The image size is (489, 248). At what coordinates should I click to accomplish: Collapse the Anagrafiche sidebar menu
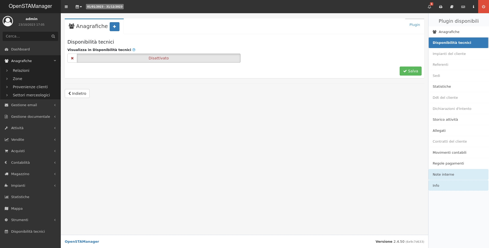30,61
